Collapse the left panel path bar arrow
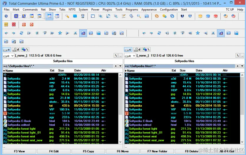Viewport: 246px width, 155px height. coord(4,66)
